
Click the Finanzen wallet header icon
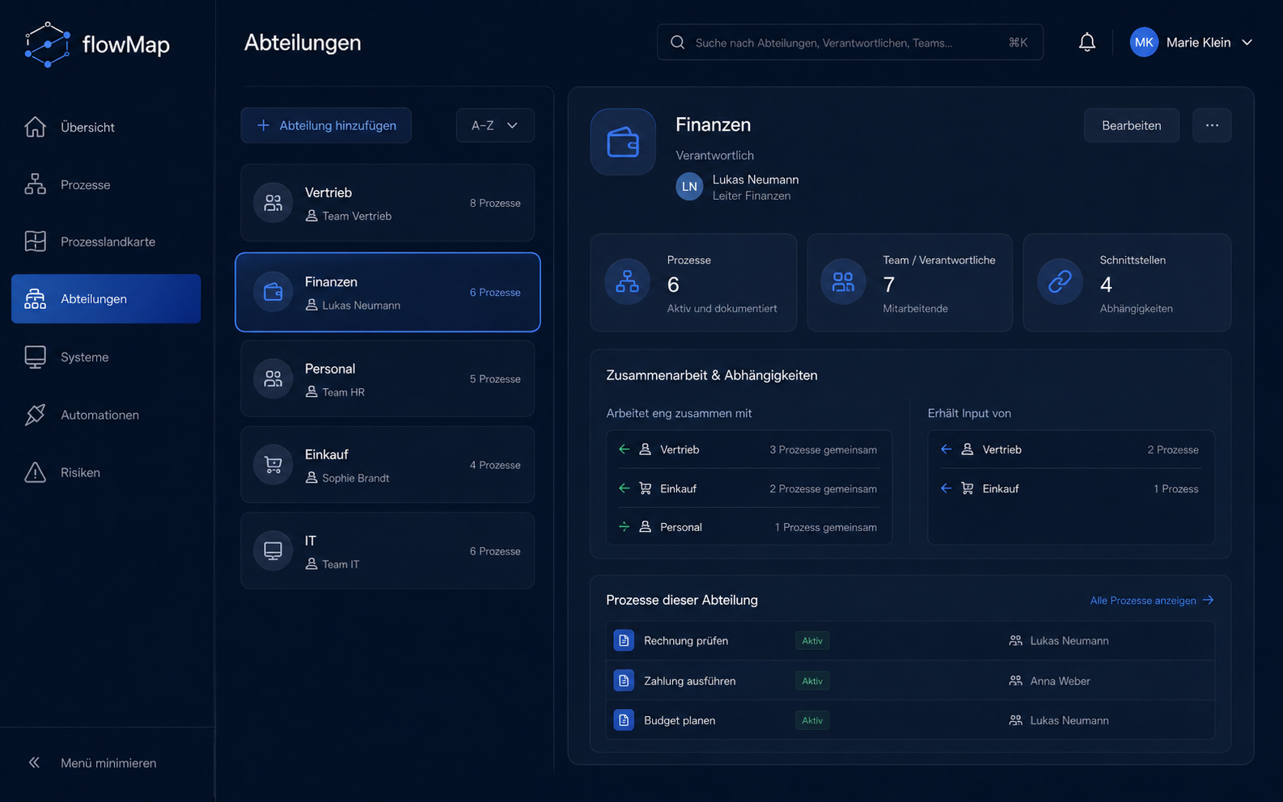623,141
